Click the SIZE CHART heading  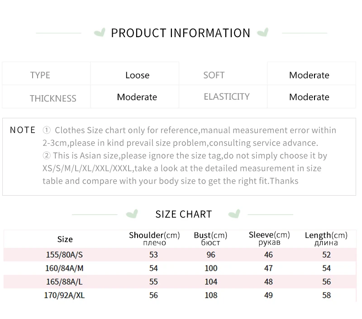(x=183, y=214)
